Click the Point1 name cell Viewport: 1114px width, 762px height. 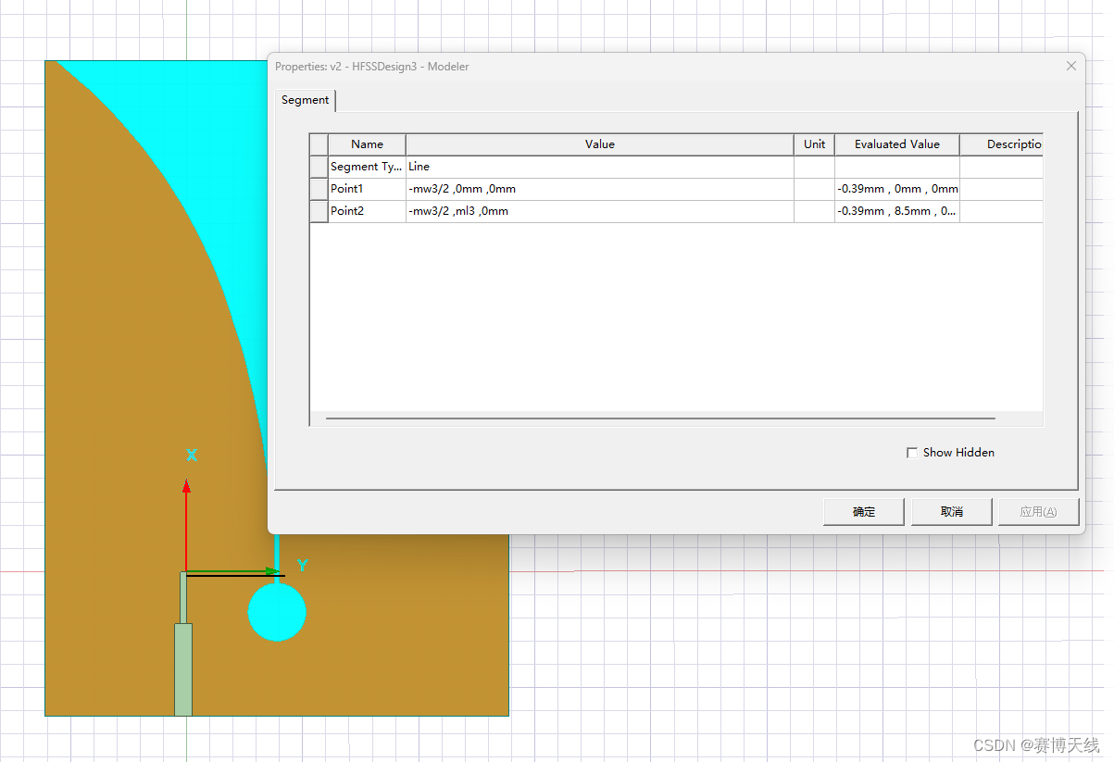tap(367, 189)
